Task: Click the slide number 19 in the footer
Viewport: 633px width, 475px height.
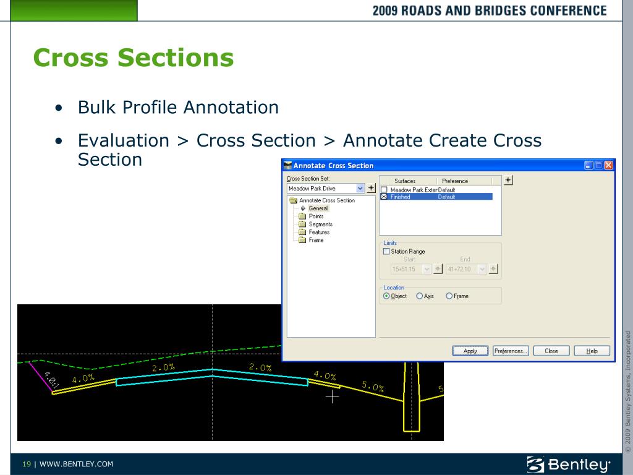Action: pyautogui.click(x=27, y=464)
